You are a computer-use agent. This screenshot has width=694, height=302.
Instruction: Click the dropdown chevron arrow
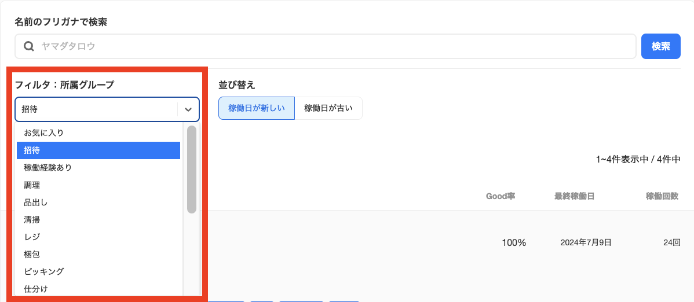click(188, 109)
